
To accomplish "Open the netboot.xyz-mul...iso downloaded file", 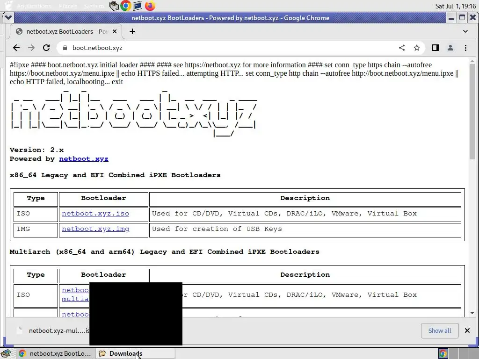I will pyautogui.click(x=59, y=330).
